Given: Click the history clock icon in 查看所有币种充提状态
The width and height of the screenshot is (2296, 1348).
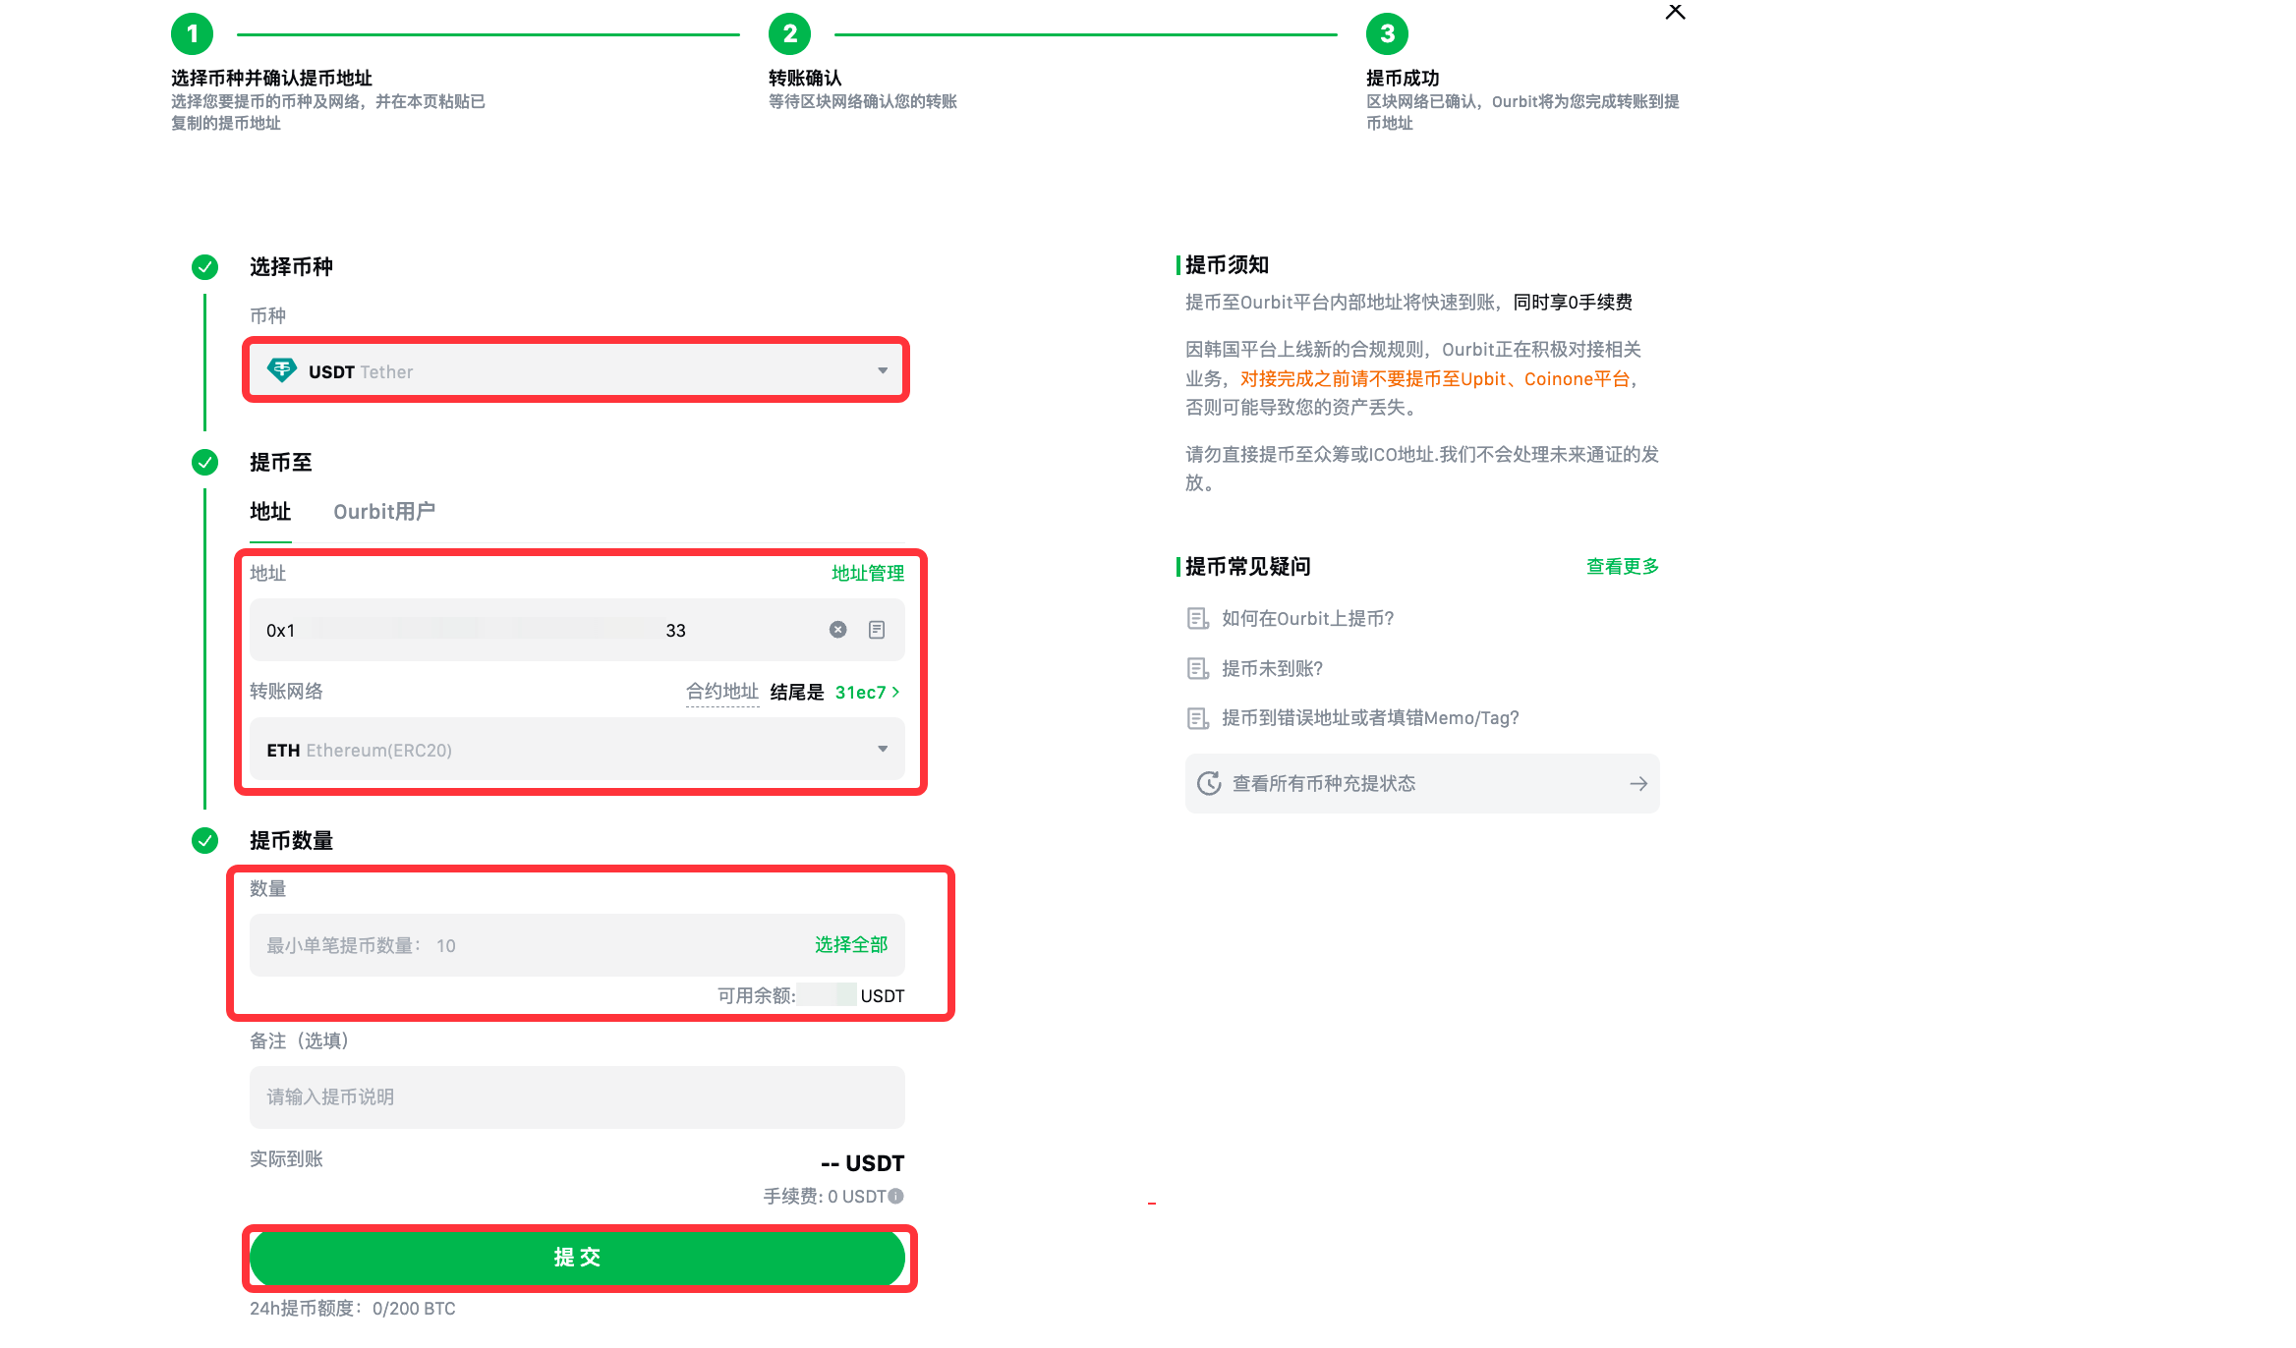Looking at the screenshot, I should [x=1209, y=783].
